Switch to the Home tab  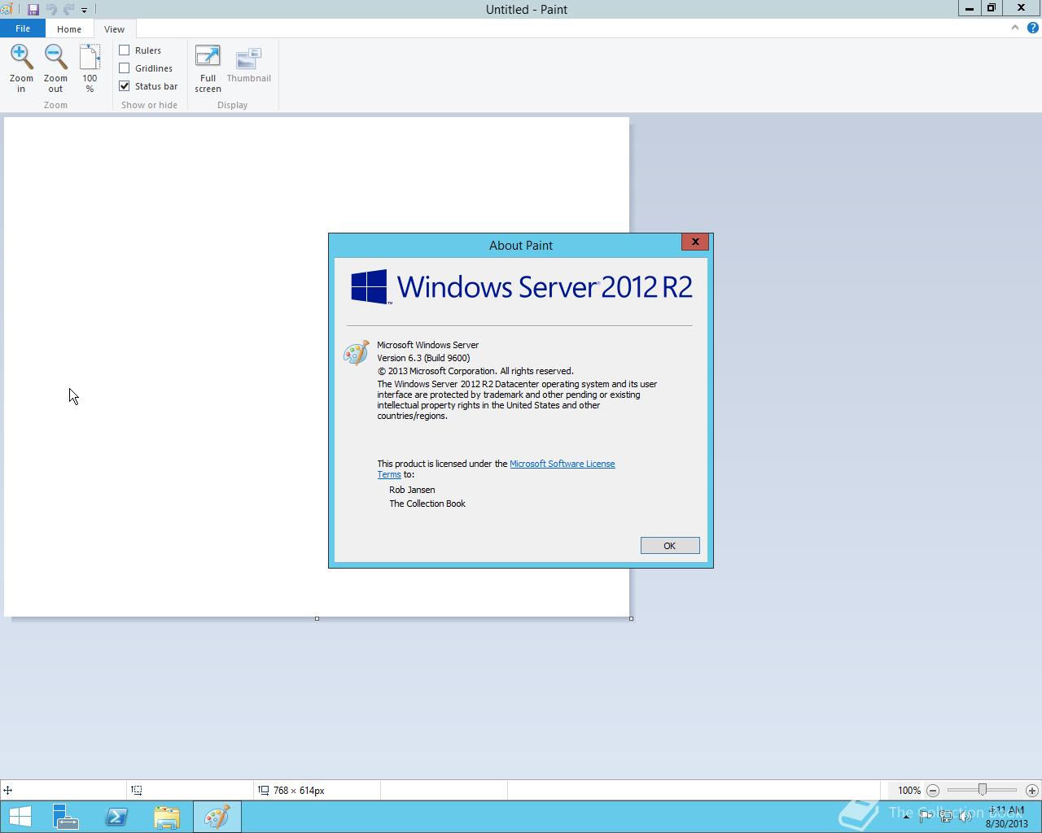pos(69,29)
